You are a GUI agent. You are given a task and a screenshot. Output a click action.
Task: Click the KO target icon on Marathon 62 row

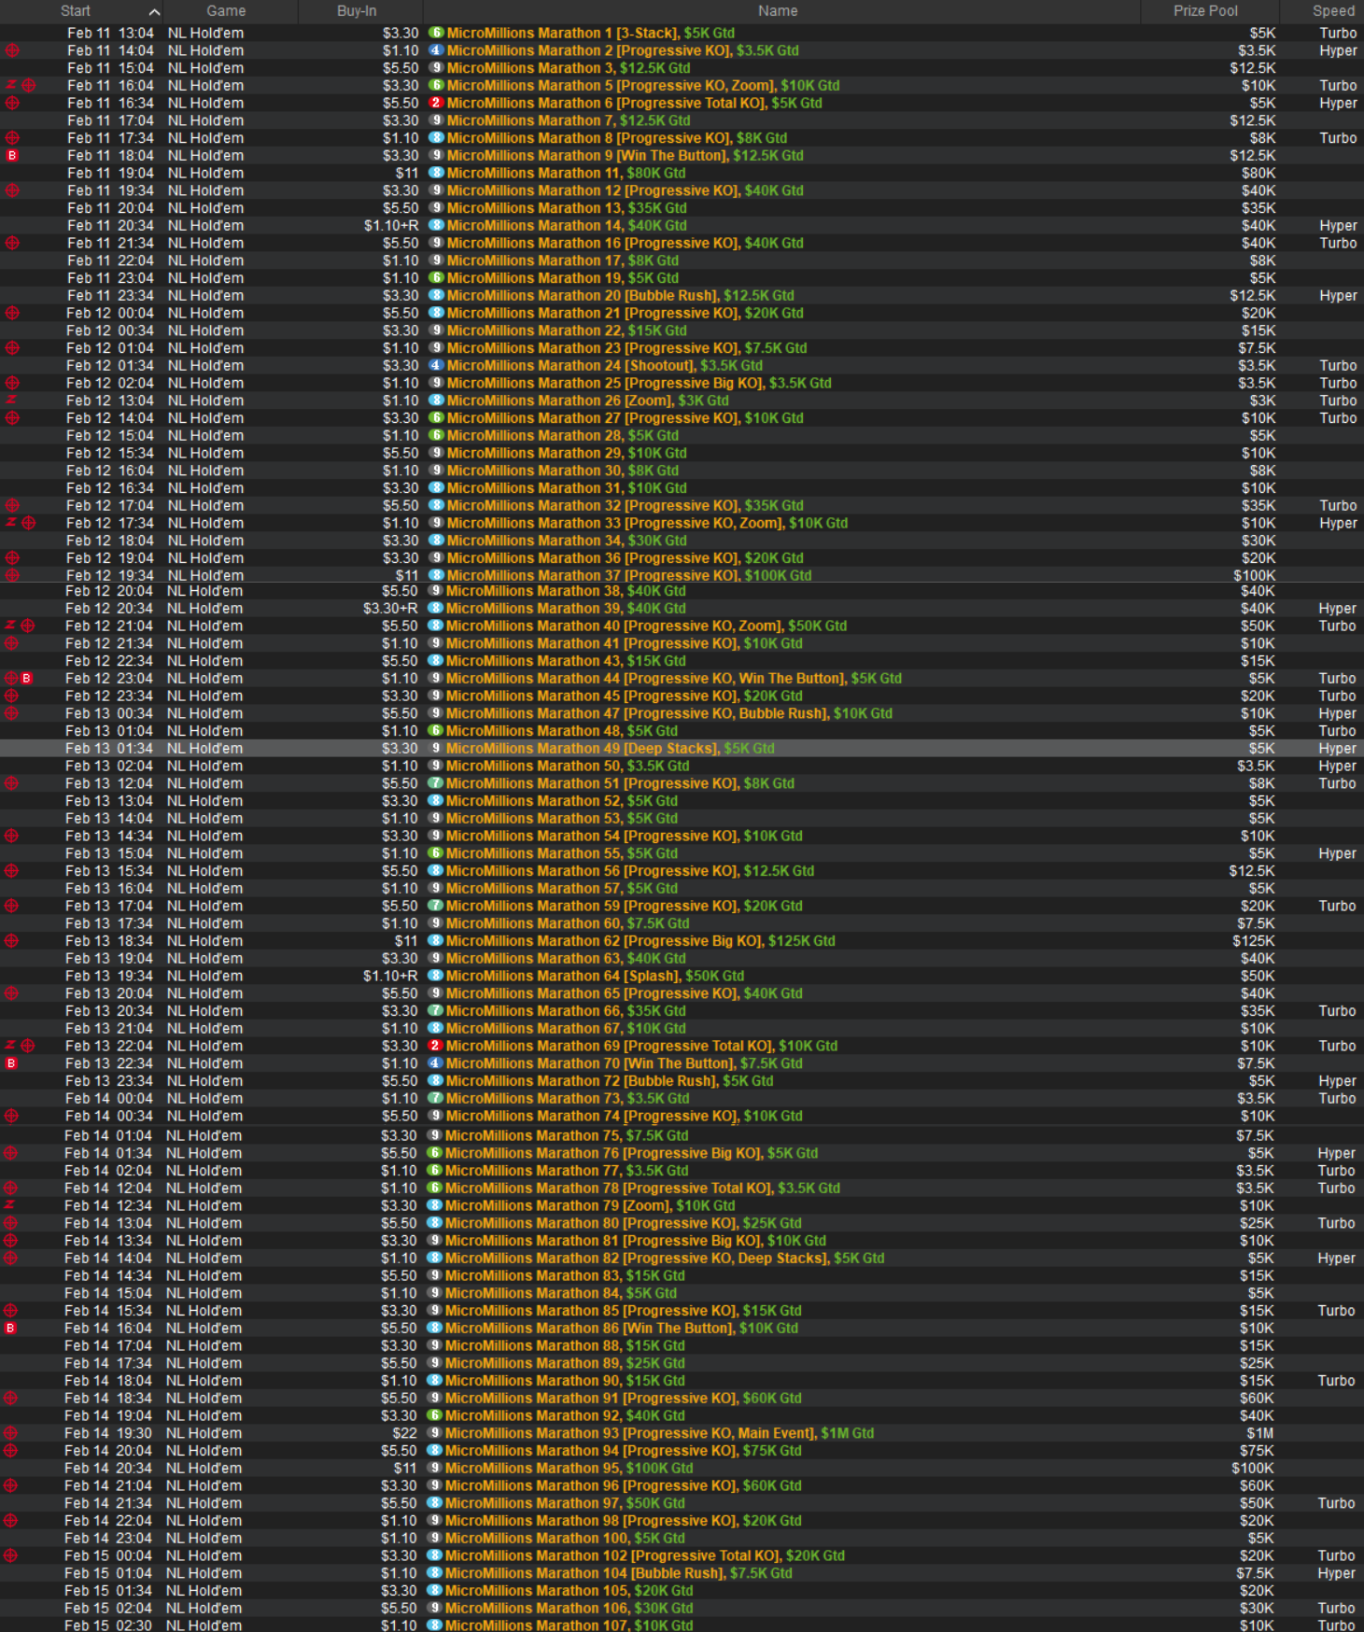click(11, 941)
